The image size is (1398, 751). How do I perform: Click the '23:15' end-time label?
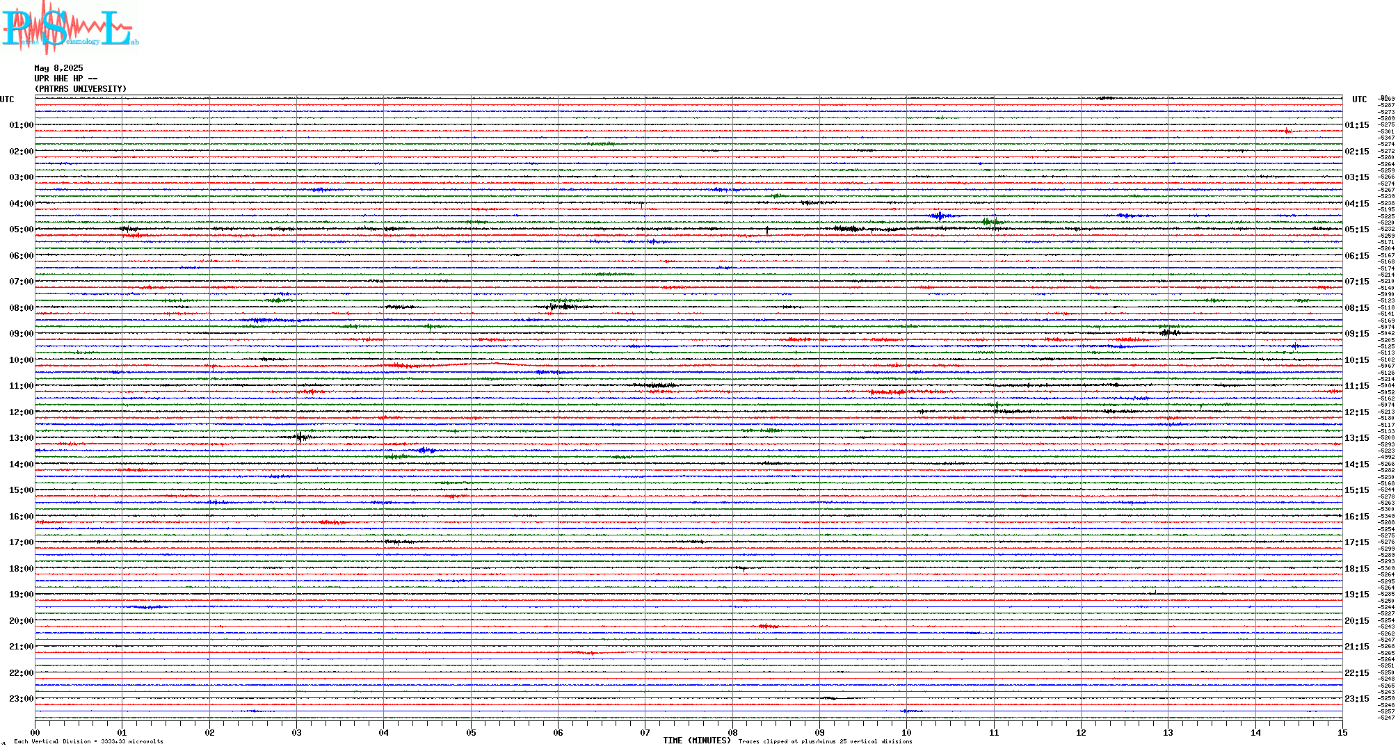pyautogui.click(x=1357, y=699)
